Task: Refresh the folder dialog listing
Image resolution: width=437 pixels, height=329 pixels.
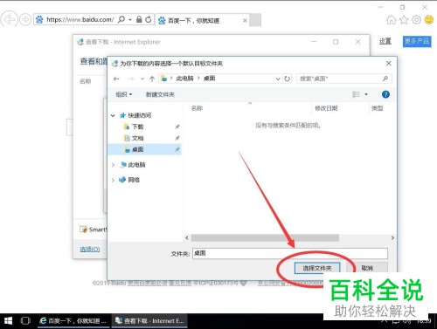Action: tap(288, 79)
